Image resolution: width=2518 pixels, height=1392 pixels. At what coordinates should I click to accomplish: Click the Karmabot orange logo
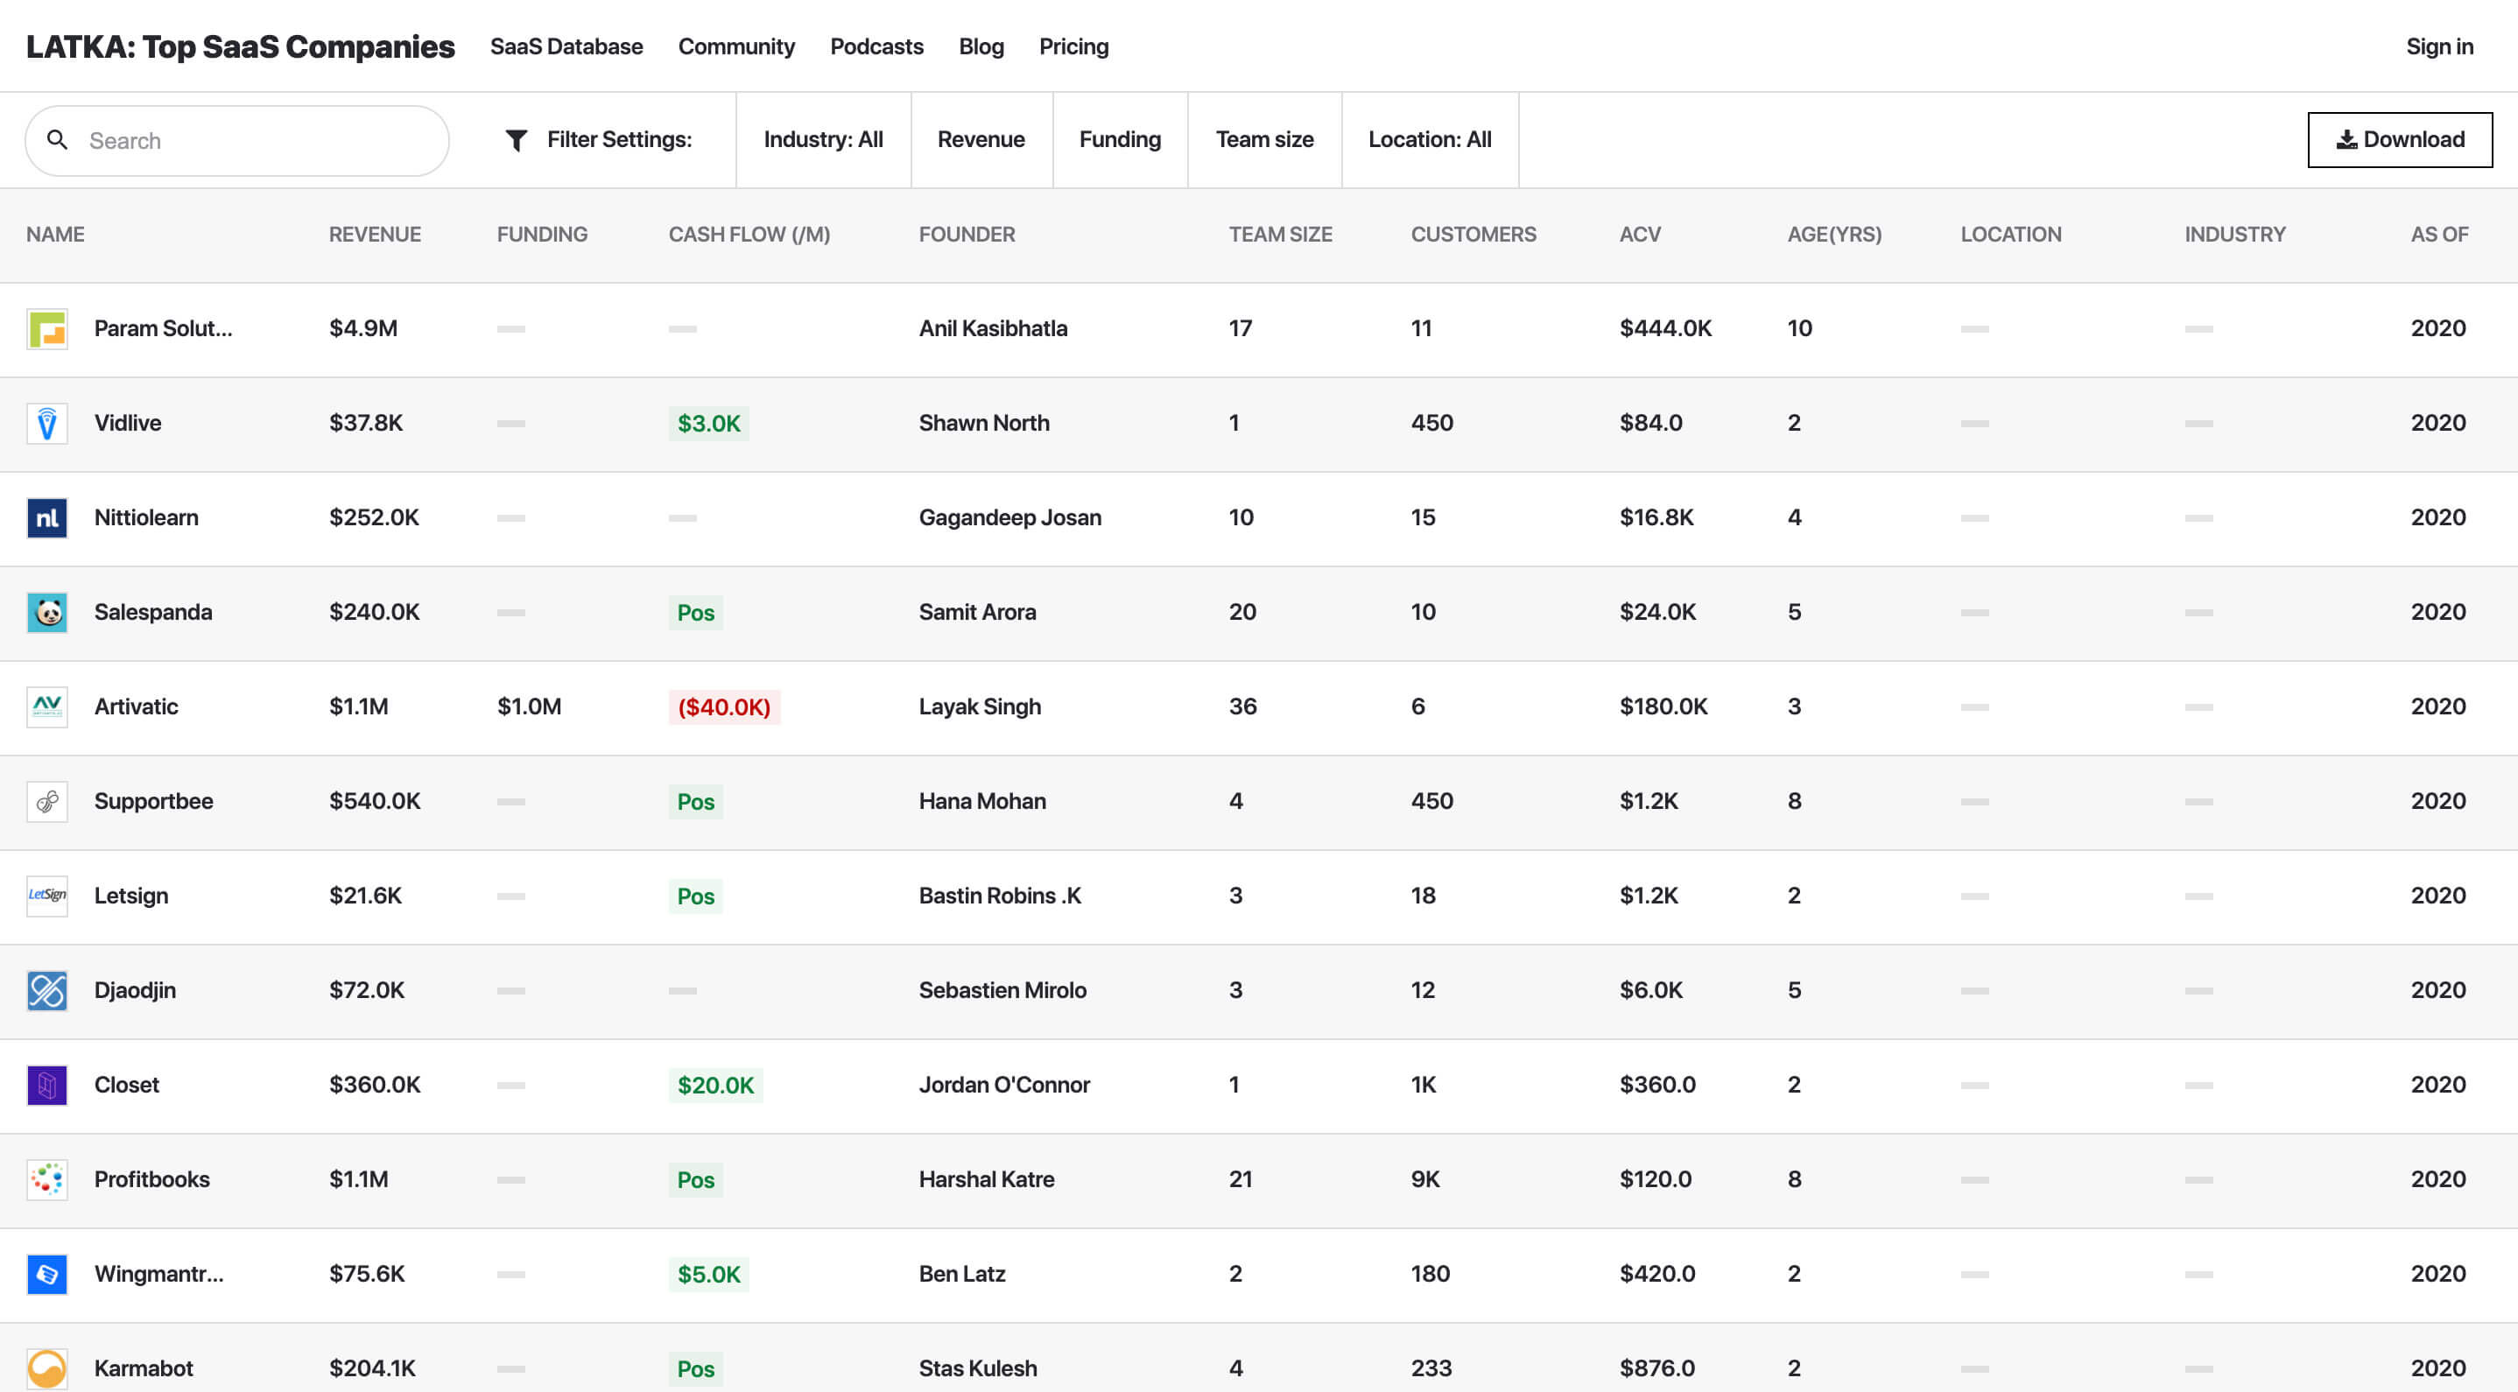point(47,1369)
